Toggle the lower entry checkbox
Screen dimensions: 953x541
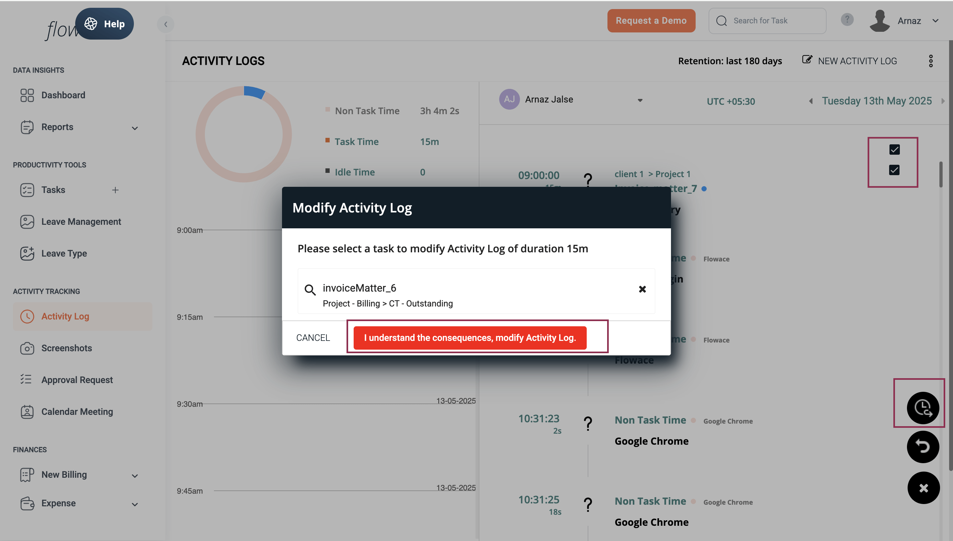[x=894, y=170]
